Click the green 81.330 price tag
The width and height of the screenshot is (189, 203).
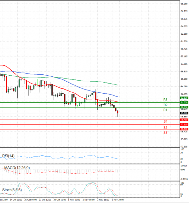pos(184,102)
